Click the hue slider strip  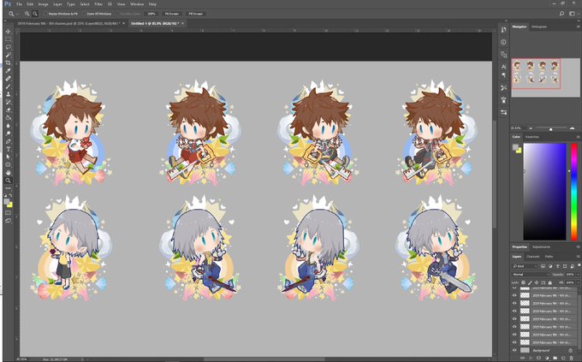573,192
